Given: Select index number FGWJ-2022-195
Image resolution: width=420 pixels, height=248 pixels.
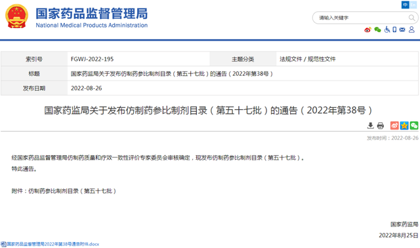Looking at the screenshot, I should pos(92,59).
